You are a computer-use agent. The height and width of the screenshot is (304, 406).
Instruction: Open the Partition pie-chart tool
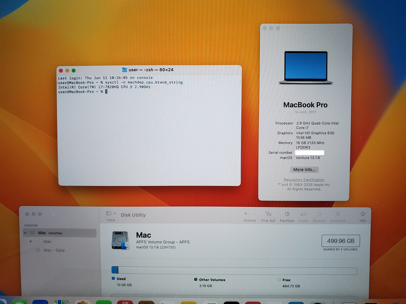287,214
